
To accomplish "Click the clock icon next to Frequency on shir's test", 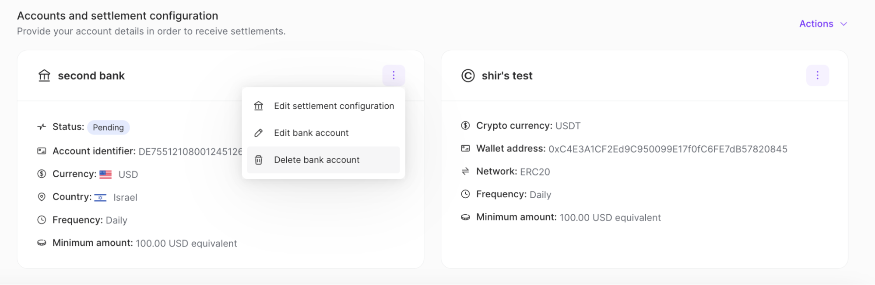I will [x=465, y=194].
